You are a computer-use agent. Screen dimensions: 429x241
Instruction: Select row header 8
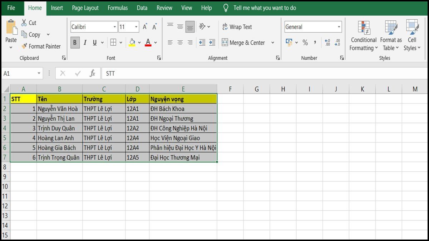5,167
